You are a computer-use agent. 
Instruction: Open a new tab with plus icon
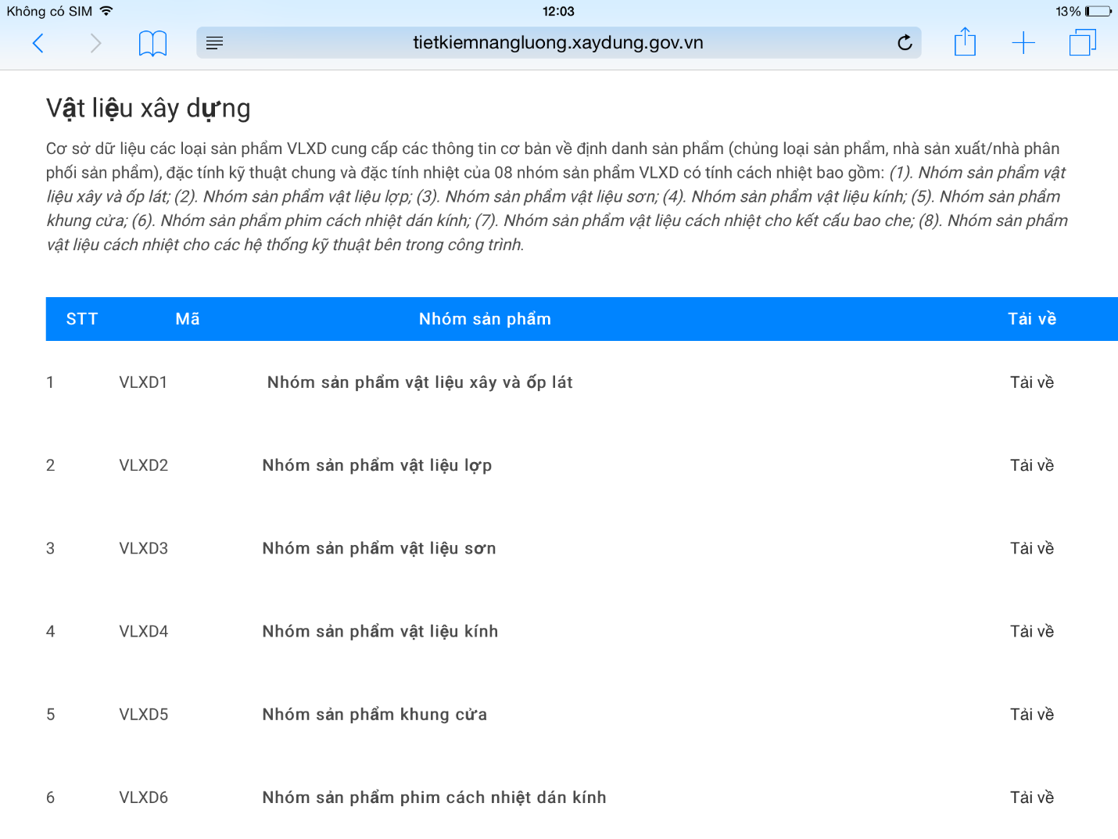coord(1023,43)
